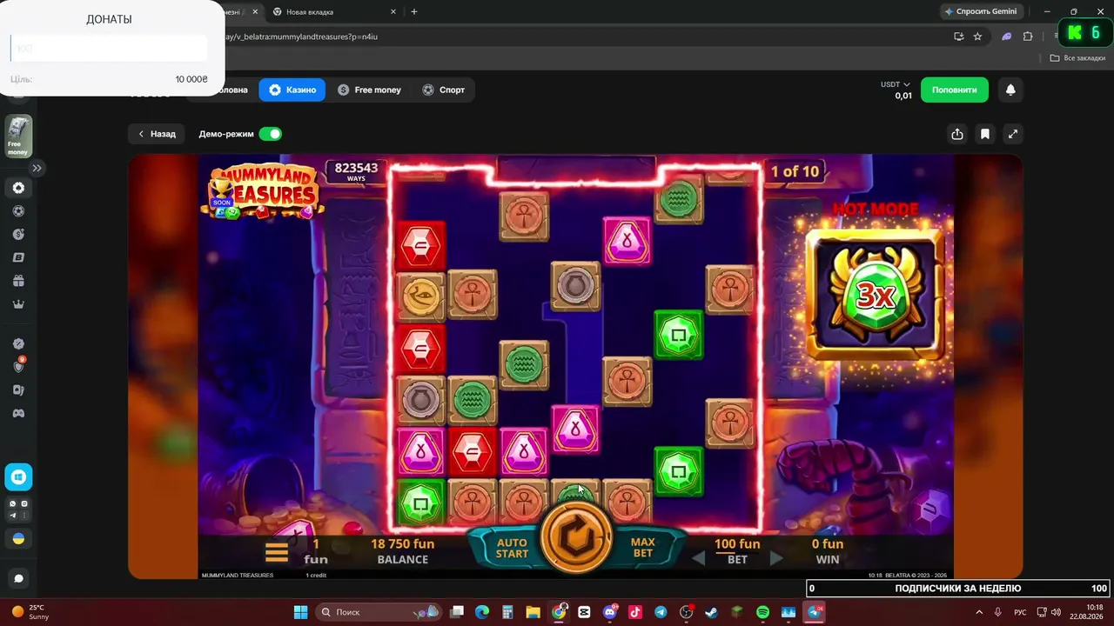Open the Free money sidebar banner

(x=18, y=136)
